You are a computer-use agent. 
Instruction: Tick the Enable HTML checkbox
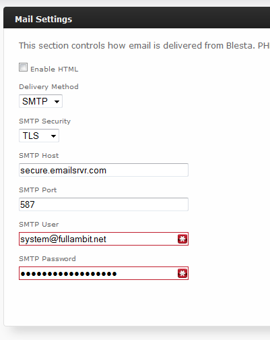coord(23,67)
